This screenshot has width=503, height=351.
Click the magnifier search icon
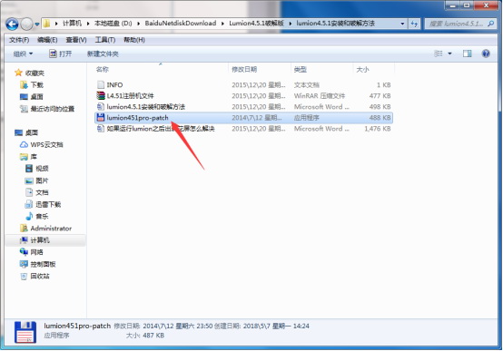click(x=491, y=24)
